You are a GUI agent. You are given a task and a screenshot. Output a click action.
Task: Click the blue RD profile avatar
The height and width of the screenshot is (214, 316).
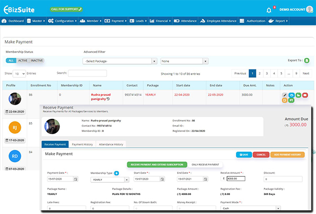click(15, 156)
